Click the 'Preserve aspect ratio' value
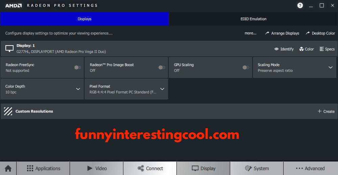Screen dimensions: 338x175 coord(275,70)
